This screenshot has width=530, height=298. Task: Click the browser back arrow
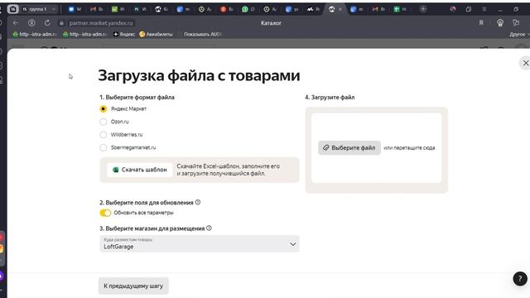pyautogui.click(x=16, y=23)
